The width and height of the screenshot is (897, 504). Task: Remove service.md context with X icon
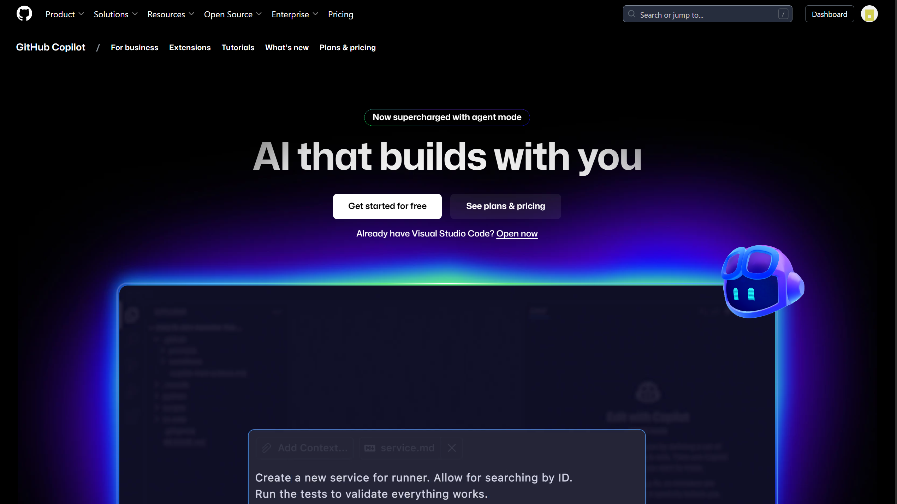click(452, 448)
